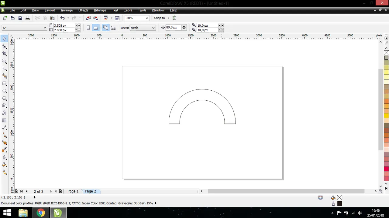Switch to the Page 2 tab
Viewport: 389px width, 218px height.
(x=91, y=191)
